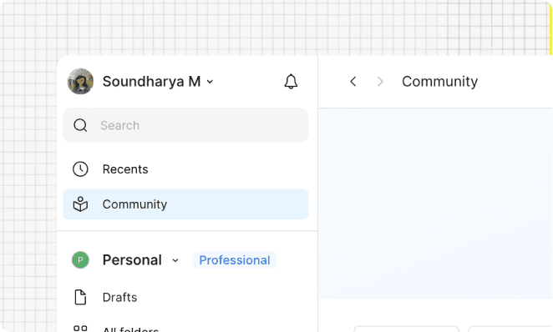Expand the Personal workspace dropdown chevron
Viewport: 553px width, 332px height.
point(175,260)
